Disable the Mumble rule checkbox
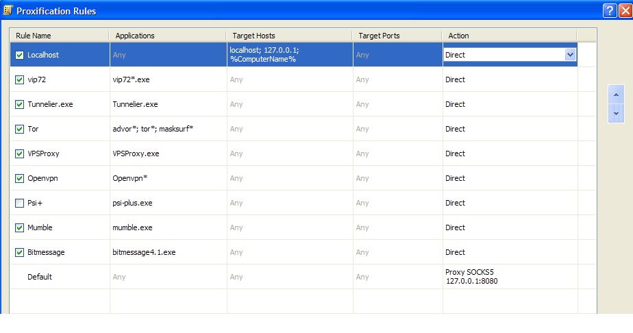This screenshot has height=333, width=633. tap(19, 227)
